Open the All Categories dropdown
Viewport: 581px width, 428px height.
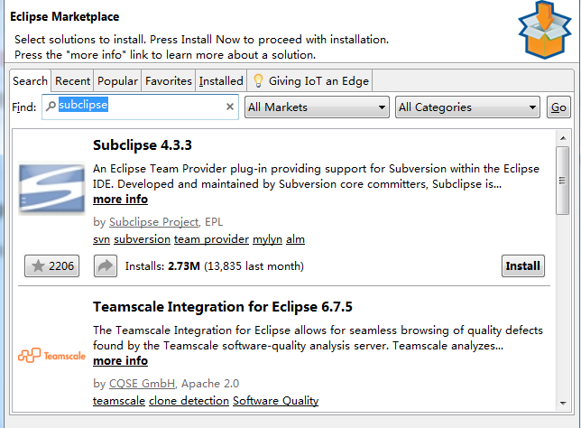[x=467, y=107]
